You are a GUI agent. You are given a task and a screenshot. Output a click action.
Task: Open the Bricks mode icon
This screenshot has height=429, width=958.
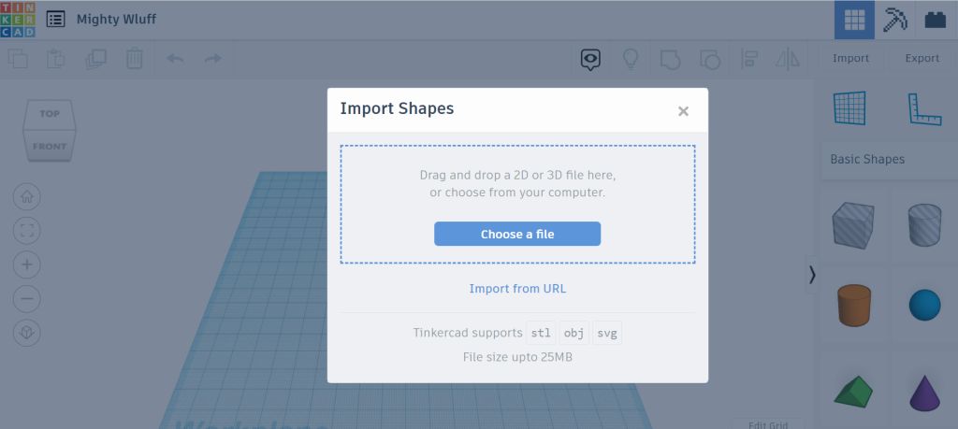(935, 20)
